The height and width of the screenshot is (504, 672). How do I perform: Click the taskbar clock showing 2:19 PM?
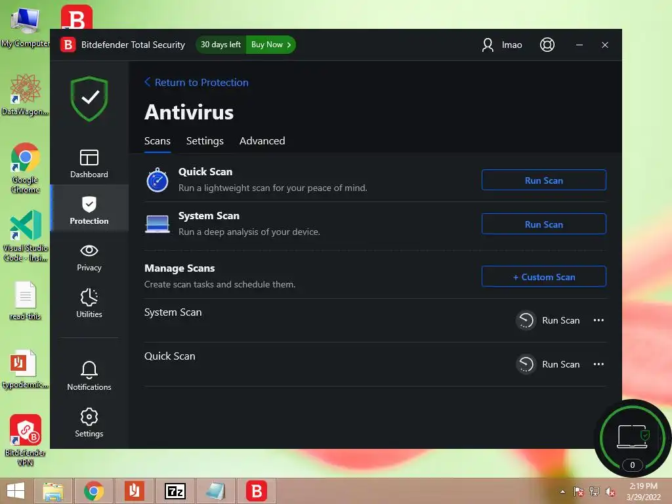(643, 492)
